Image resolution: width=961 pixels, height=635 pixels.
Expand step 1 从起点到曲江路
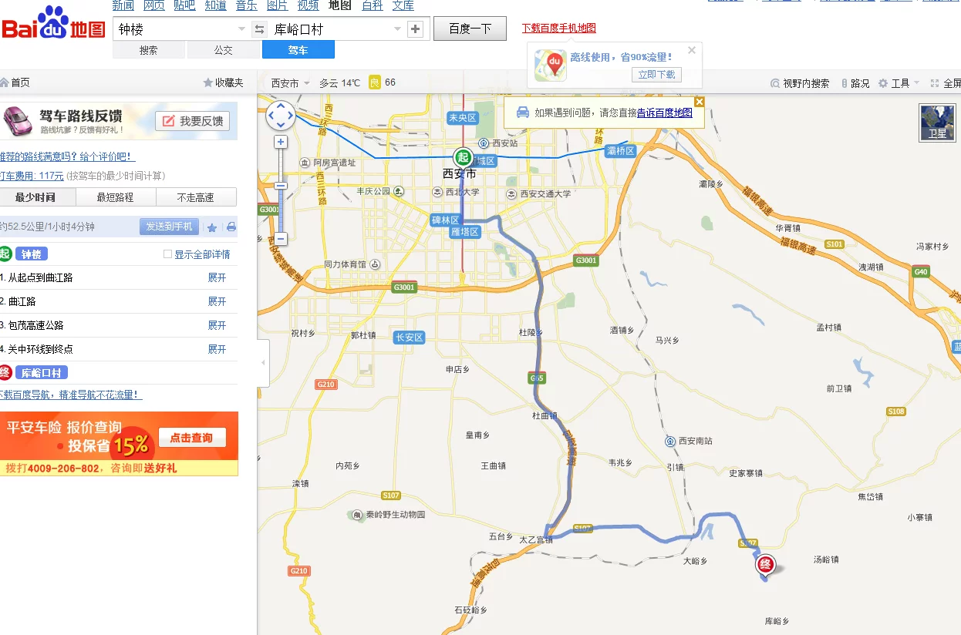click(x=217, y=277)
